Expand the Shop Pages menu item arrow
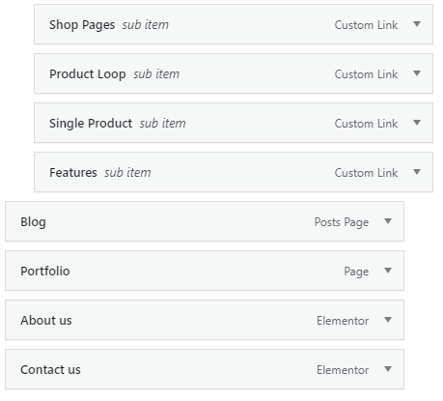 click(417, 24)
